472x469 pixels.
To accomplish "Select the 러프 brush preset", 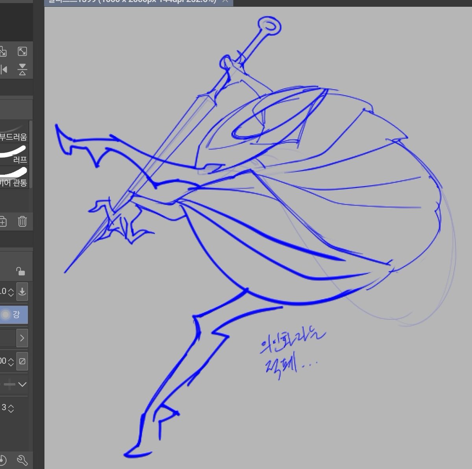I will [14, 154].
